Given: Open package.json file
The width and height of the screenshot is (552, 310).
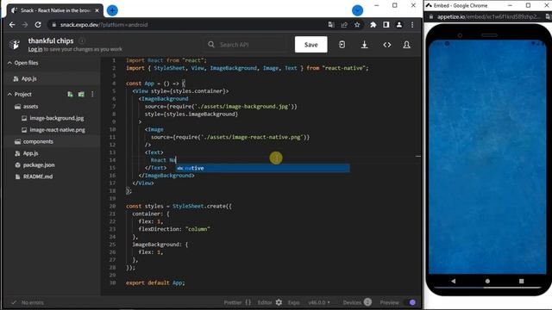Looking at the screenshot, I should pos(34,164).
